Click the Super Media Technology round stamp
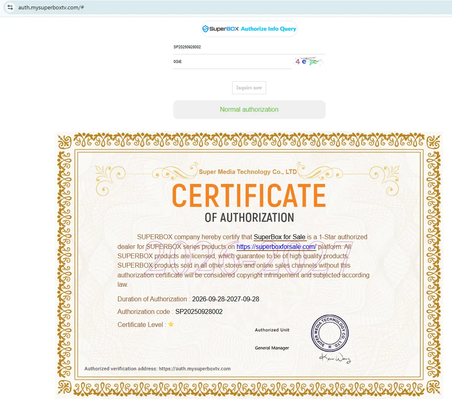This screenshot has width=452, height=400. coord(330,333)
